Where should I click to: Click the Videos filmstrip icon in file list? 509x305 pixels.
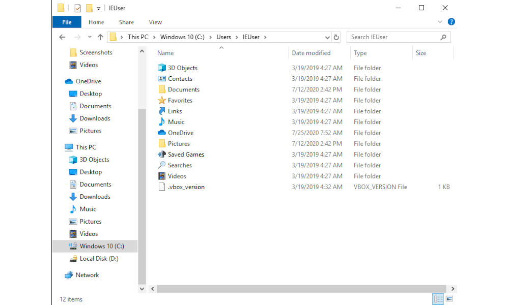point(162,176)
